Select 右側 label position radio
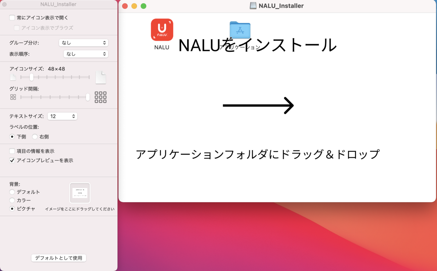 tap(35, 137)
